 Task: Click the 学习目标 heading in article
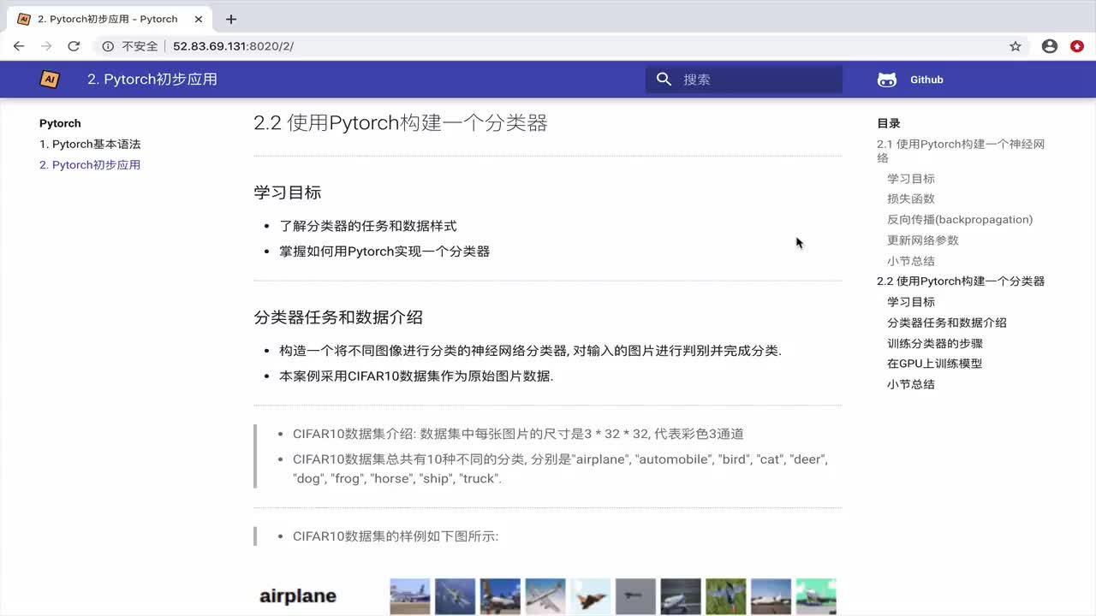(x=288, y=192)
